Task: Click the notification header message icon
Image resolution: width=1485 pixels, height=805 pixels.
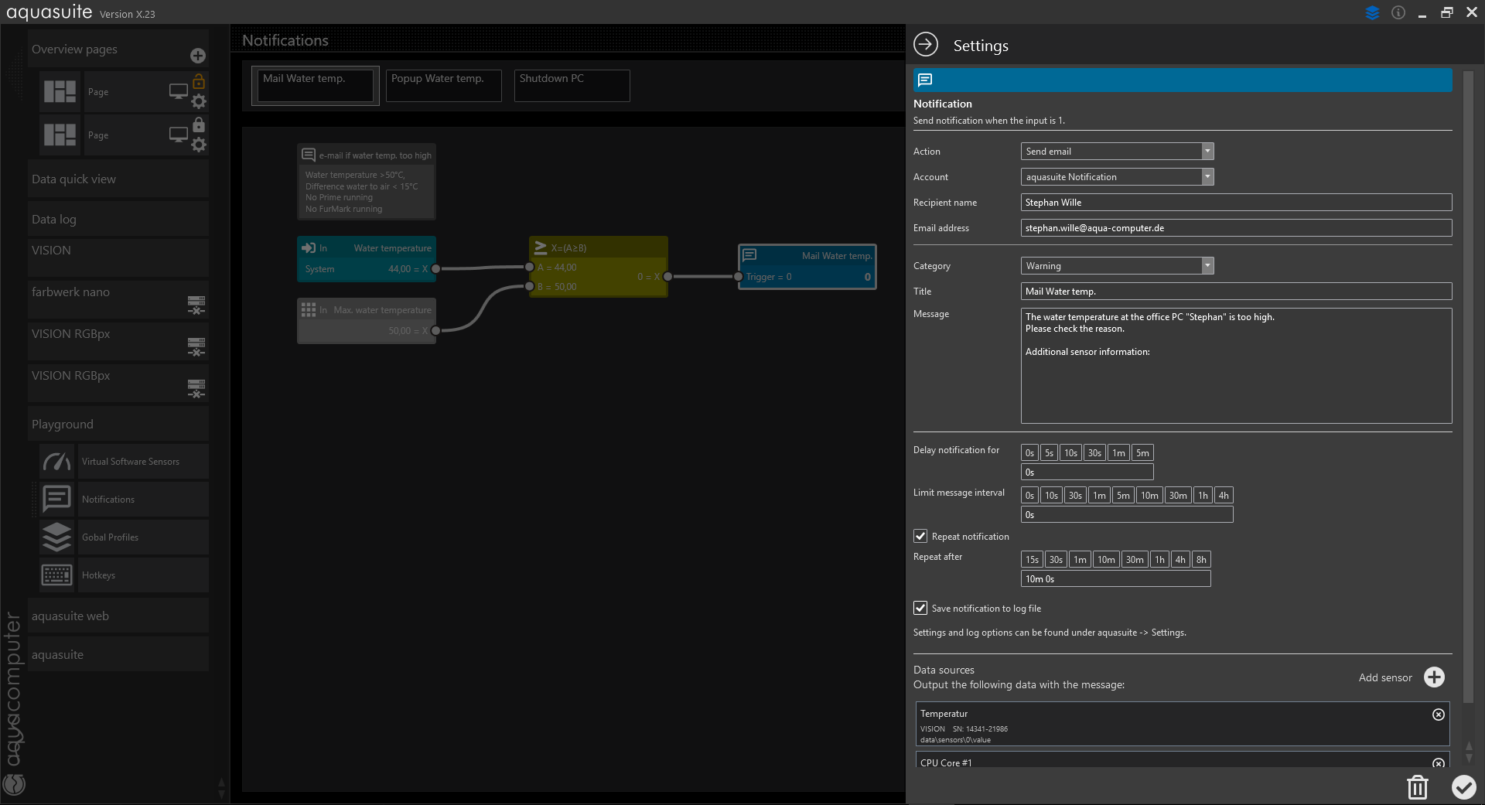Action: point(925,80)
